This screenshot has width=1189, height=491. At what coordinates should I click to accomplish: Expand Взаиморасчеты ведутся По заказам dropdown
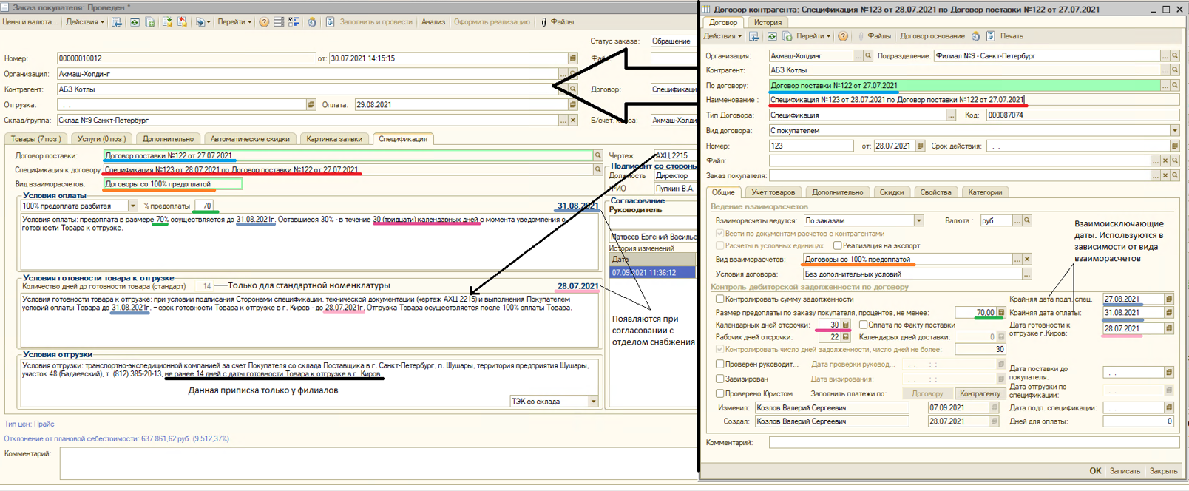pyautogui.click(x=919, y=221)
